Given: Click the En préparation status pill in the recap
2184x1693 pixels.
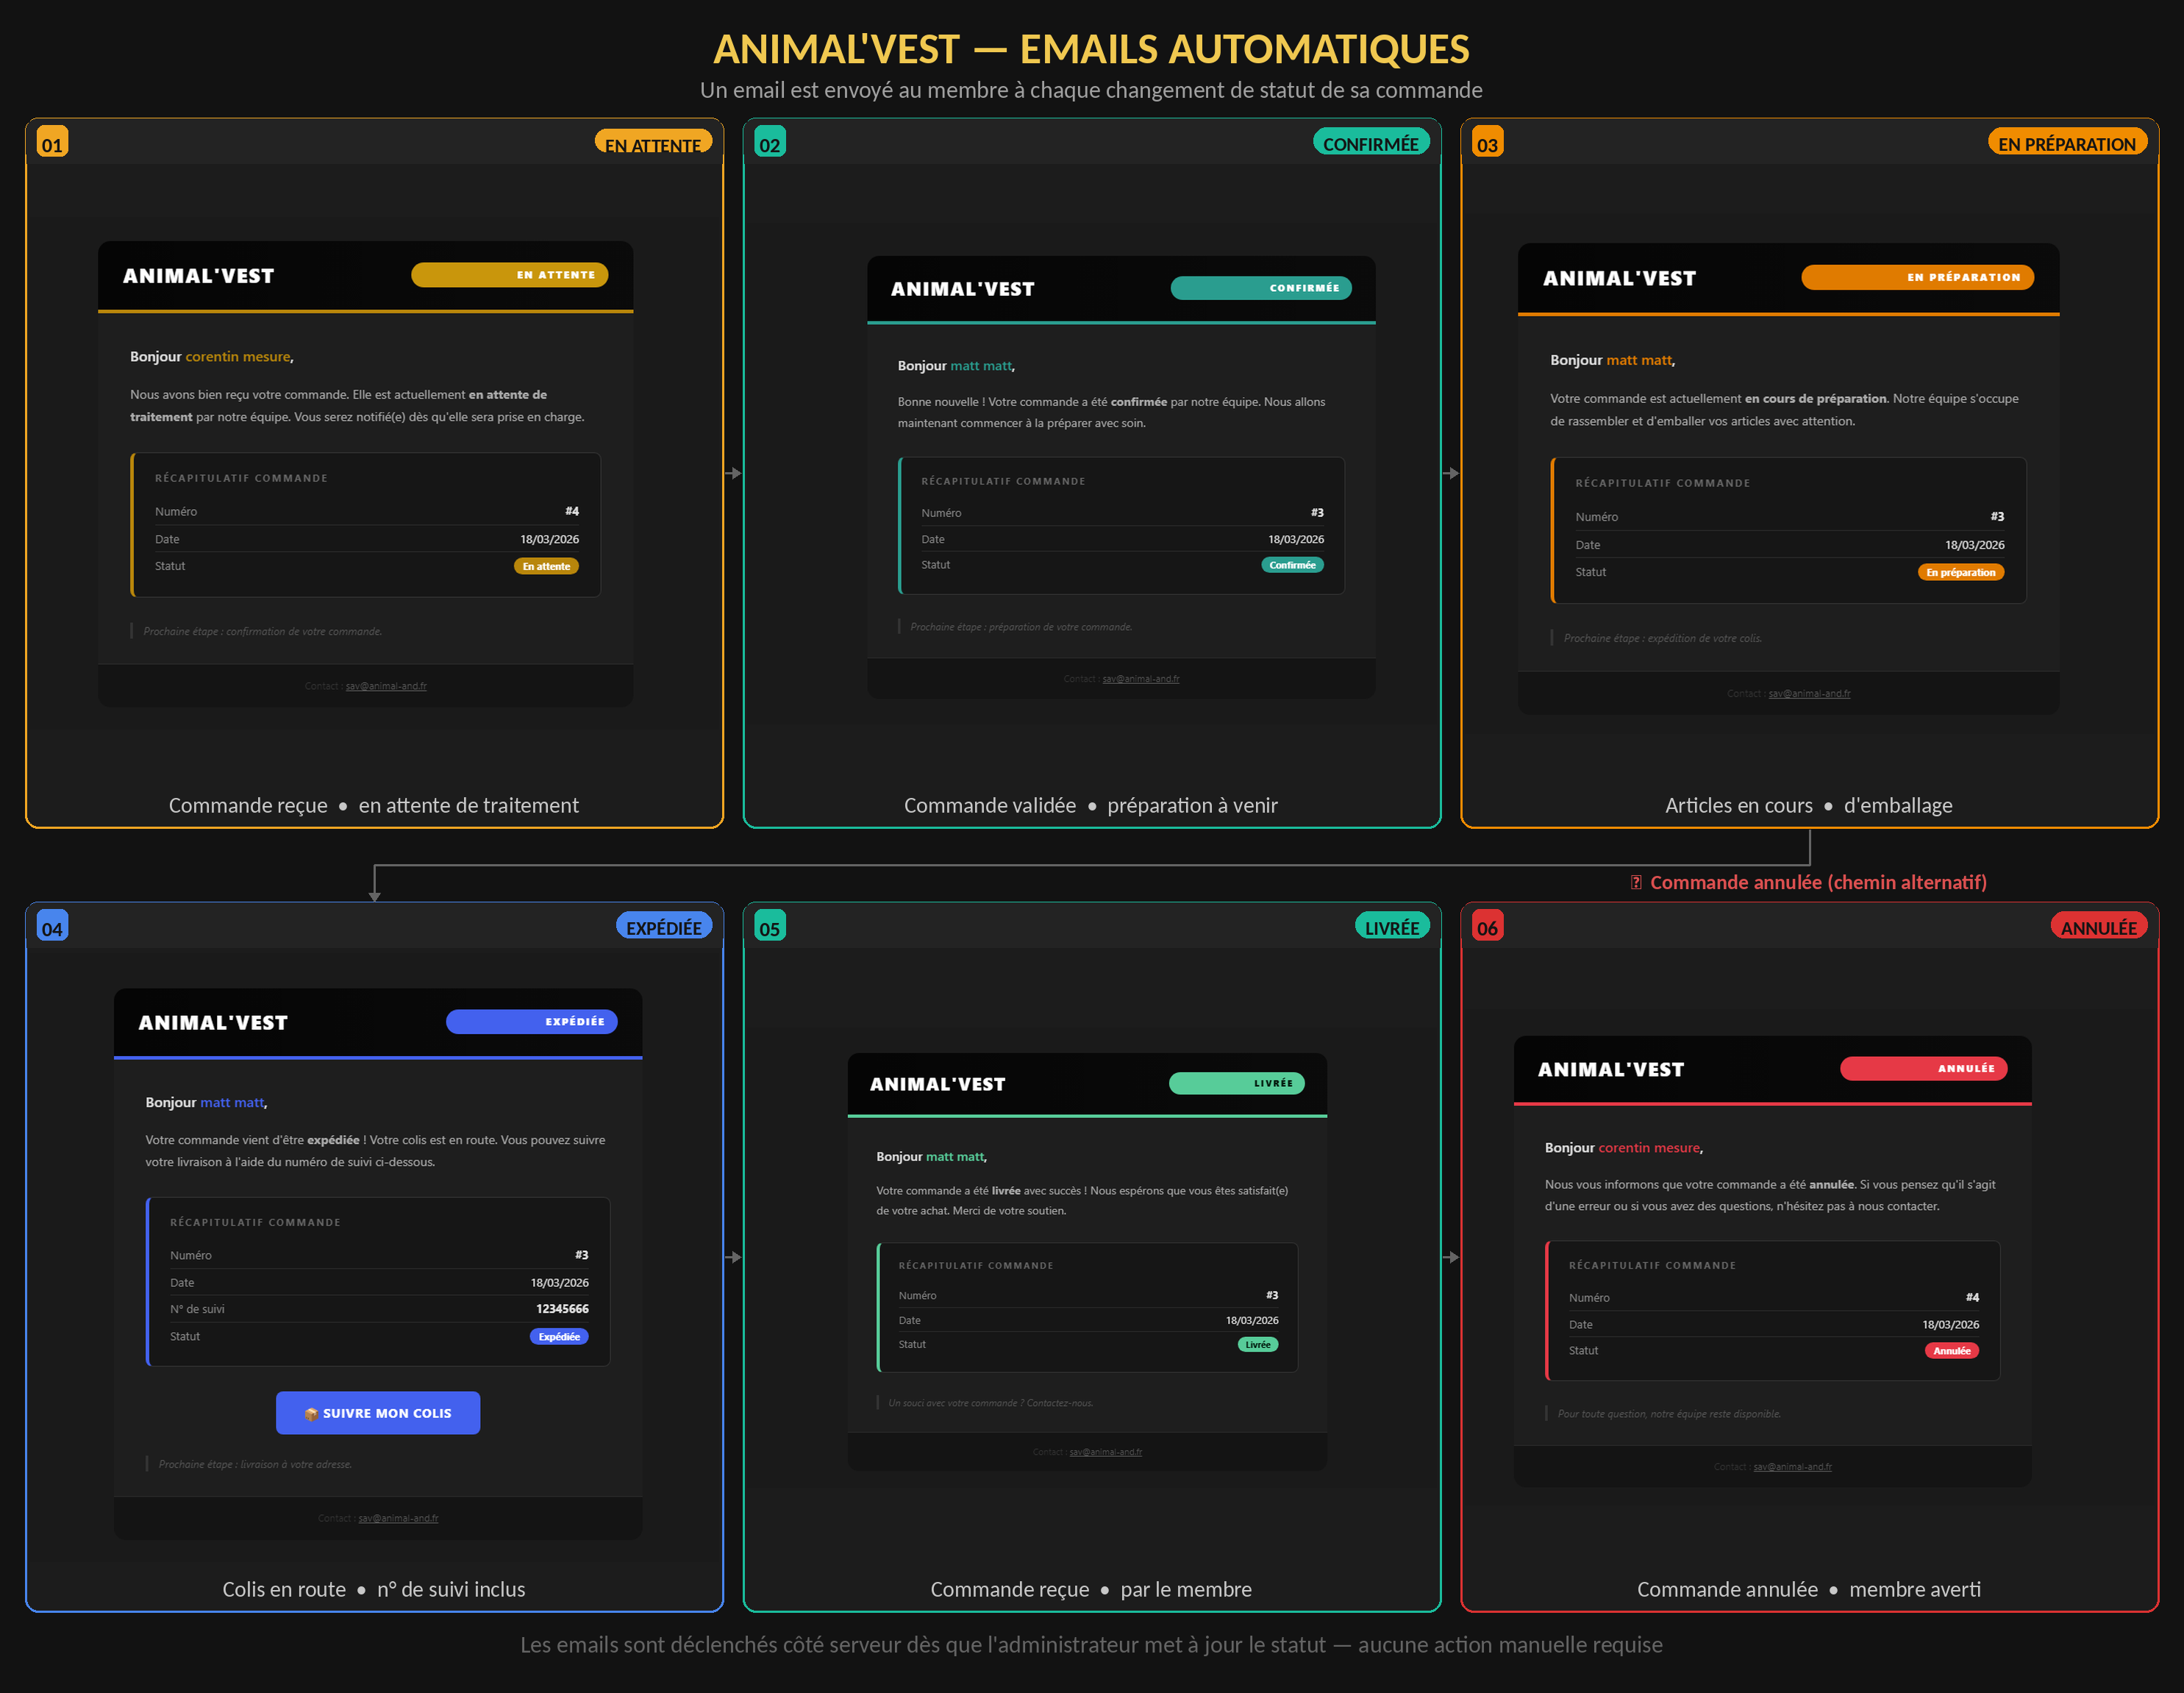Looking at the screenshot, I should 1960,572.
